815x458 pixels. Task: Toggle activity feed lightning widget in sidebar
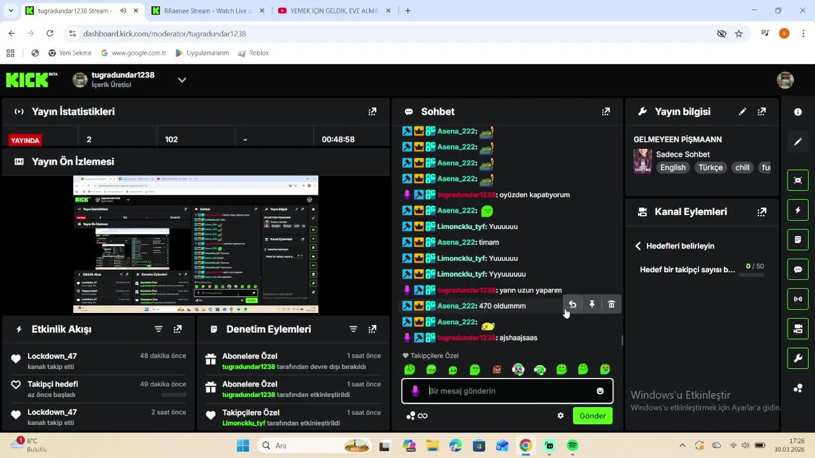798,210
